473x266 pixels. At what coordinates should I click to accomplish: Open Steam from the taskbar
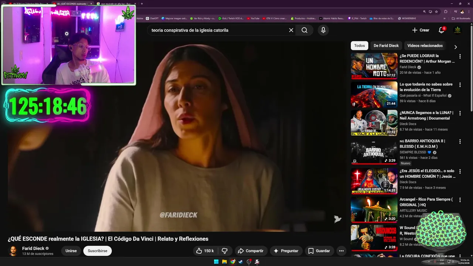click(241, 262)
